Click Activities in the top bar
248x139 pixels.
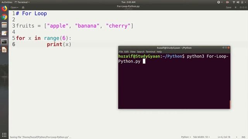click(7, 2)
